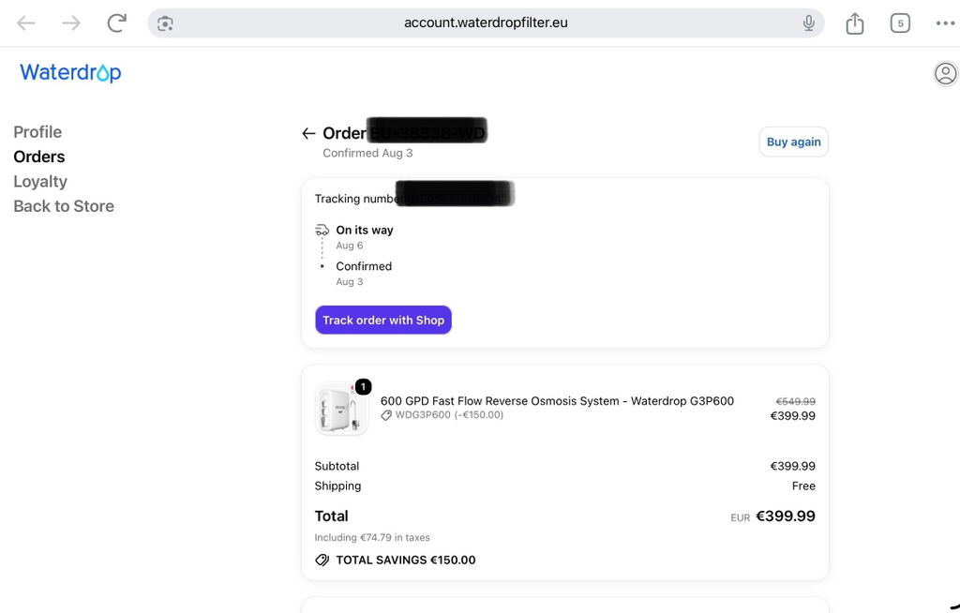Screen dimensions: 960x613
Task: Tap the microphone icon in address bar
Action: pyautogui.click(x=809, y=23)
